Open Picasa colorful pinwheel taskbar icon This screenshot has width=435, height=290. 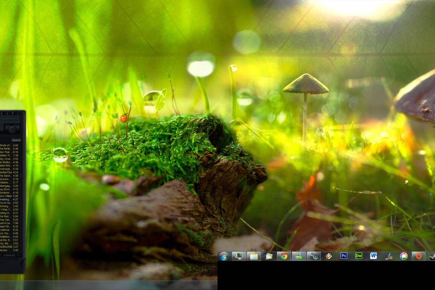[x=403, y=256]
